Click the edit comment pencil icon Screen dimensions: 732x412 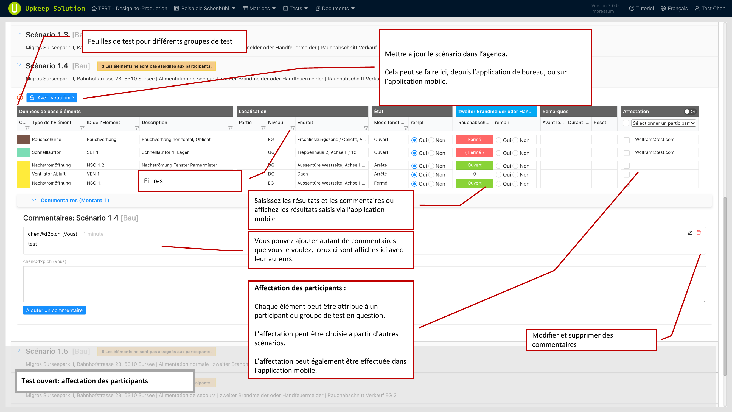coord(690,233)
